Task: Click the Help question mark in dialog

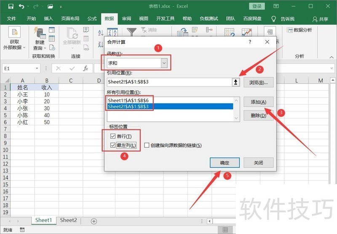Action: 250,42
